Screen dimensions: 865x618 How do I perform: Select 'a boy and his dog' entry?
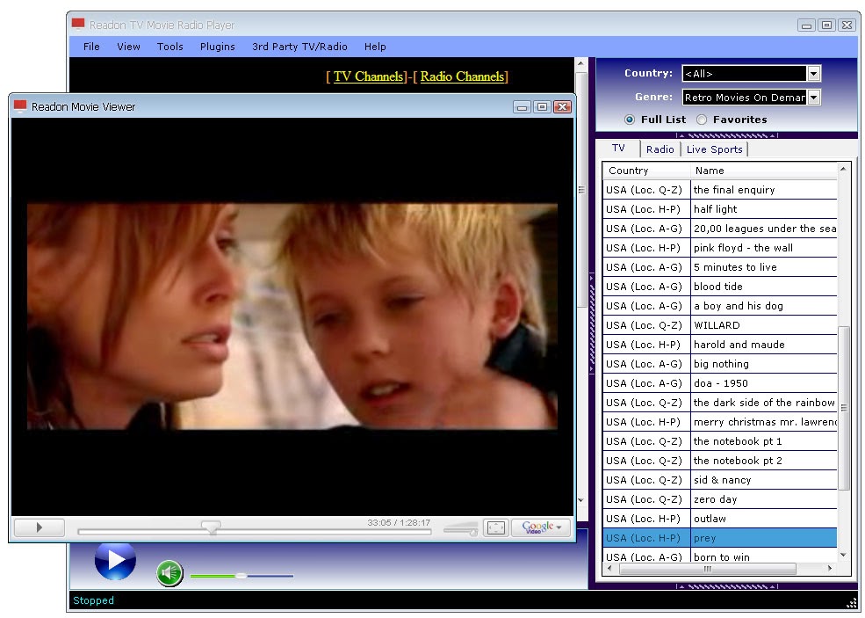point(719,306)
